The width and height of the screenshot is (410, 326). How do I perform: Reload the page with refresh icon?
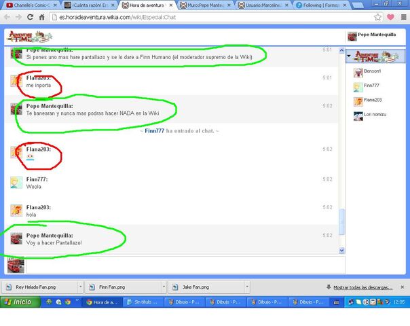[x=30, y=17]
